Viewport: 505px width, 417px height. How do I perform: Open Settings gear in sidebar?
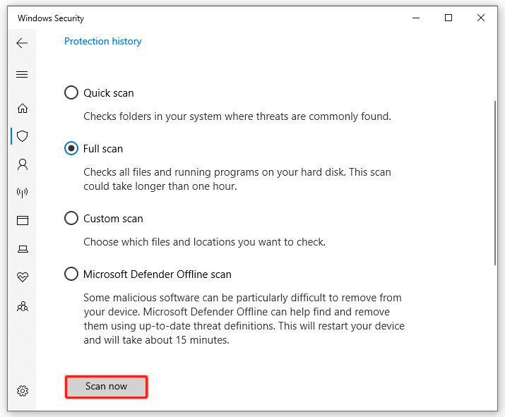(x=23, y=391)
